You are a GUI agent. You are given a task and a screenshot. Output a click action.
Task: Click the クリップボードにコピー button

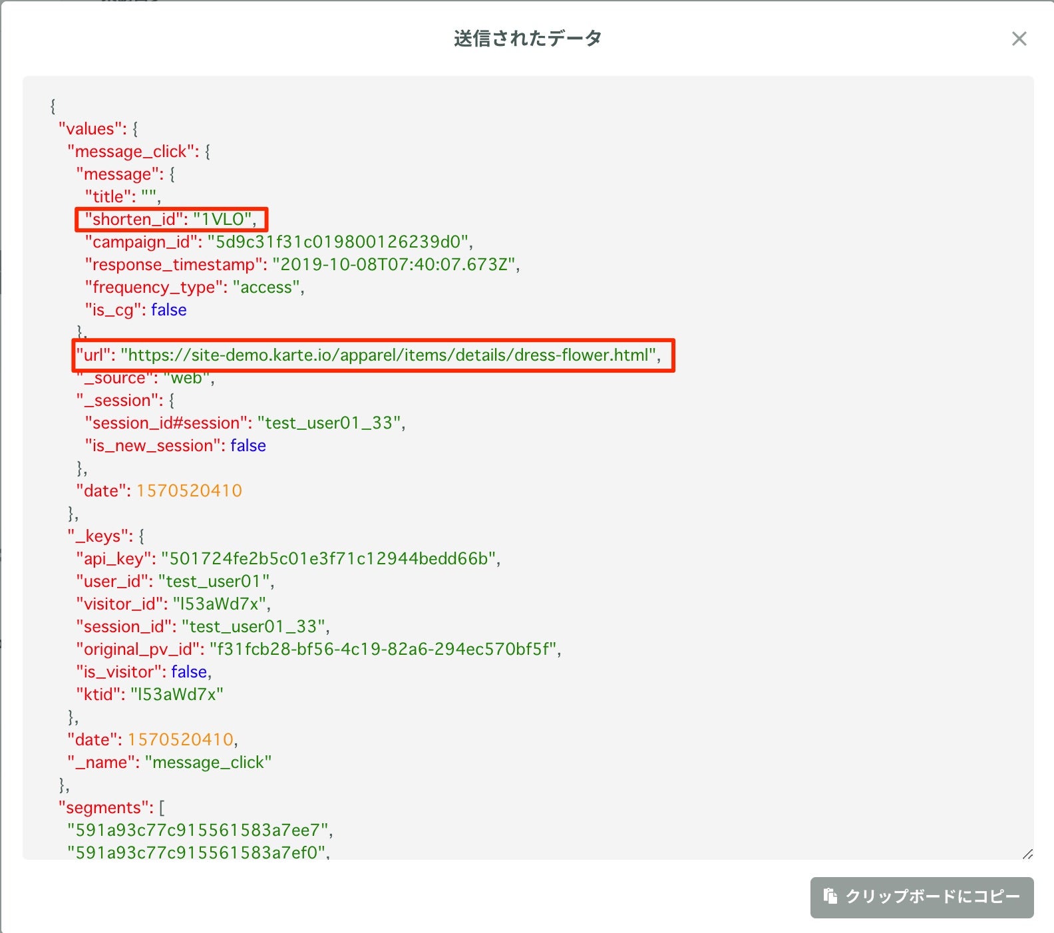coord(922,897)
